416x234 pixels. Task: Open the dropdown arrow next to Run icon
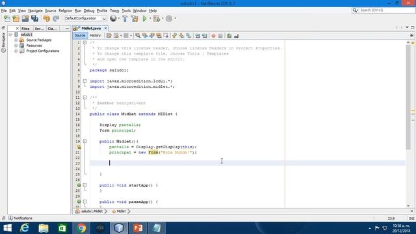pos(150,19)
